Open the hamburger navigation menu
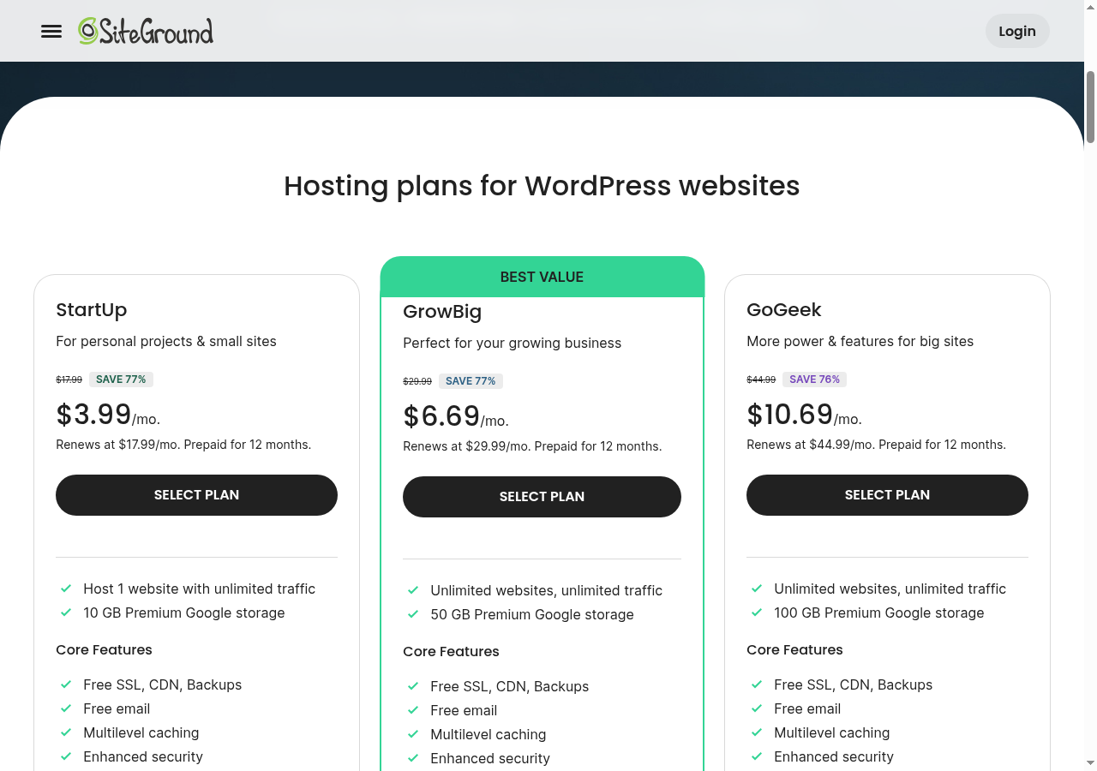This screenshot has width=1097, height=771. tap(51, 32)
